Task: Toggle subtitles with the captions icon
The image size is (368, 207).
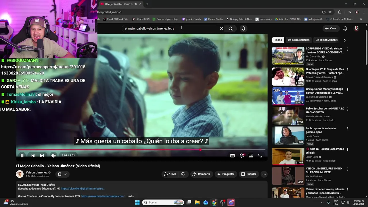Action: pos(232,156)
